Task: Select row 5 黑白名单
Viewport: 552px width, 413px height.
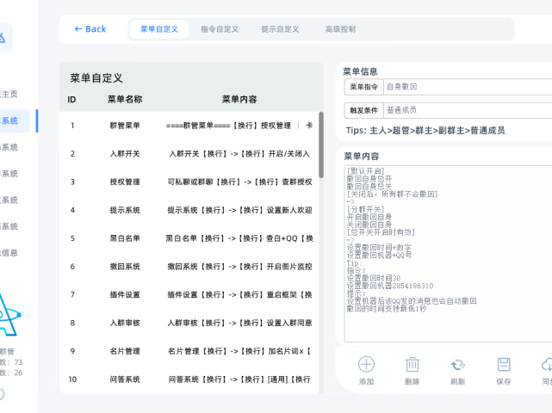Action: (x=189, y=238)
